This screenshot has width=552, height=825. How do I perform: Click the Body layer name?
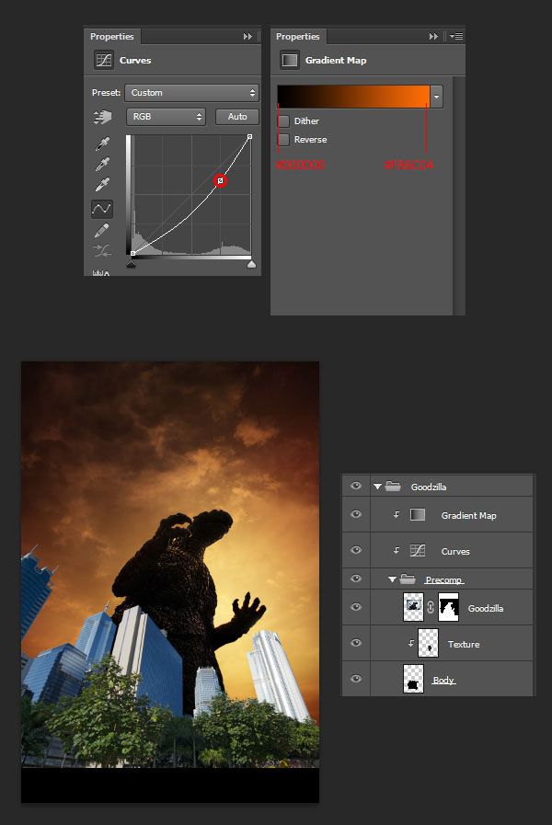[x=443, y=680]
